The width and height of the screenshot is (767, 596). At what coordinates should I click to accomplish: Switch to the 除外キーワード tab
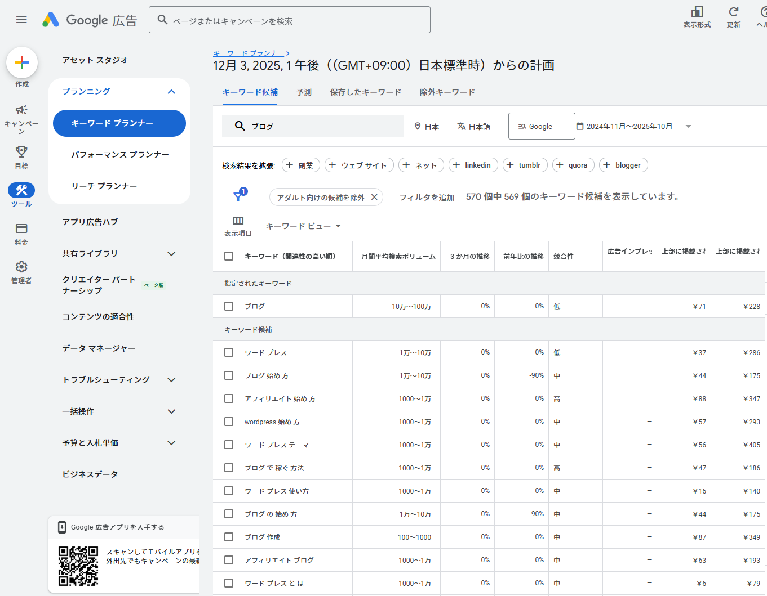(447, 92)
